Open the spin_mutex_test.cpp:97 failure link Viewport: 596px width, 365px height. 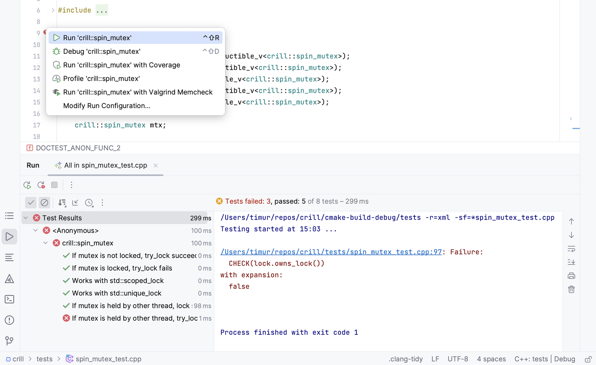click(331, 252)
